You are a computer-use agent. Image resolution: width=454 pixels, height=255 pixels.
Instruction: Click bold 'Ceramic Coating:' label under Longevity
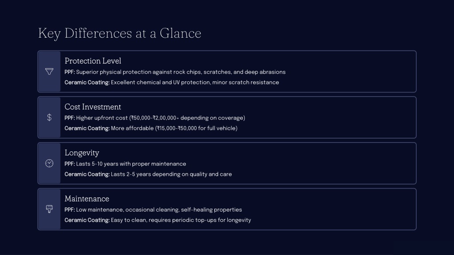[87, 174]
